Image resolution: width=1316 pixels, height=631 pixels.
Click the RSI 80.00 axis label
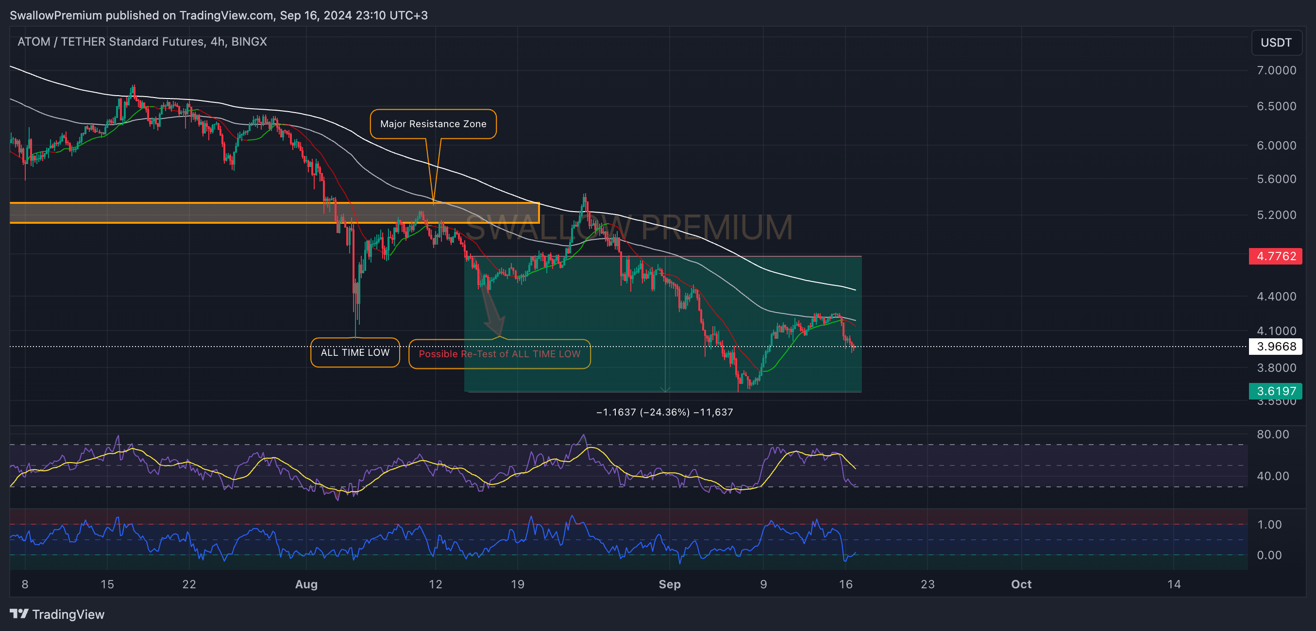coord(1273,434)
